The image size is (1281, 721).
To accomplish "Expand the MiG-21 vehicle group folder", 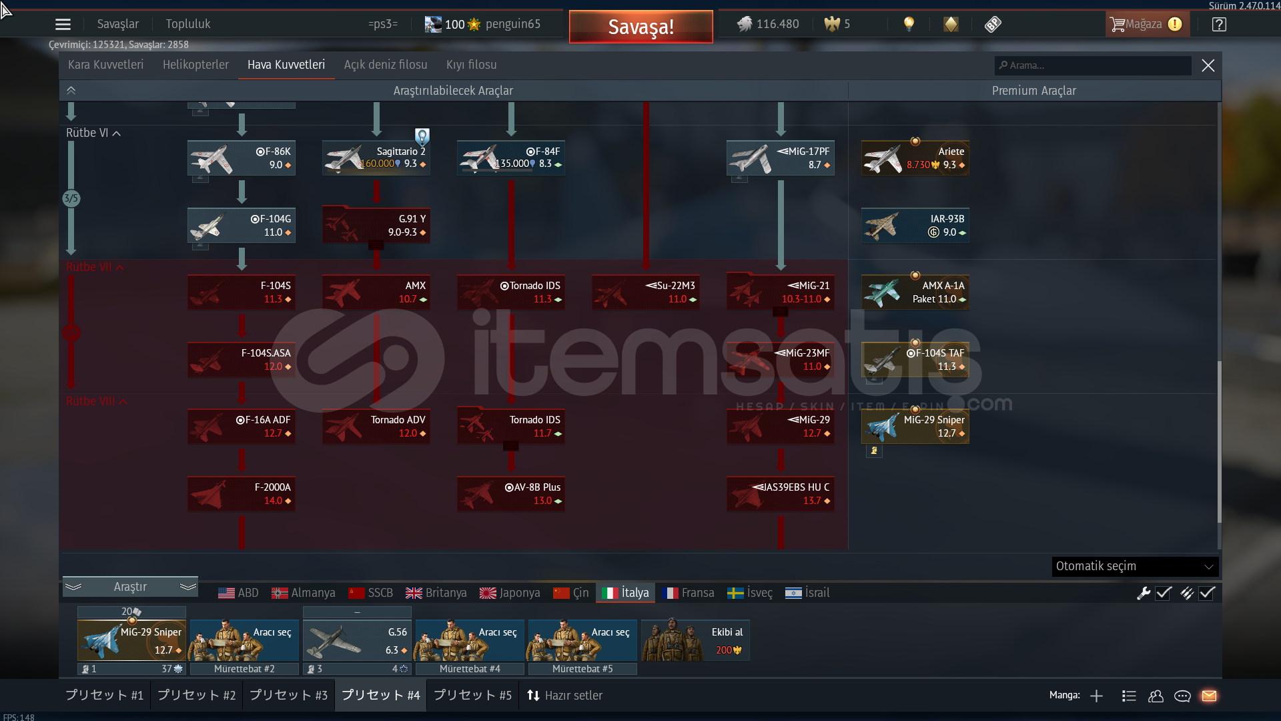I will coord(781,292).
